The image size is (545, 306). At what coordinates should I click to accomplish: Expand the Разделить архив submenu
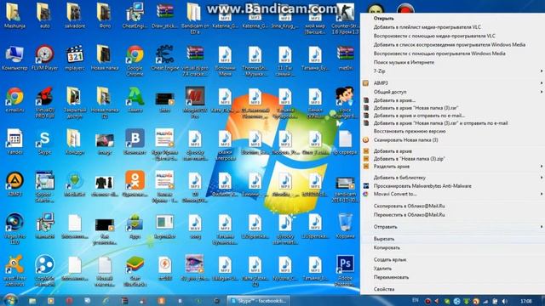point(452,167)
